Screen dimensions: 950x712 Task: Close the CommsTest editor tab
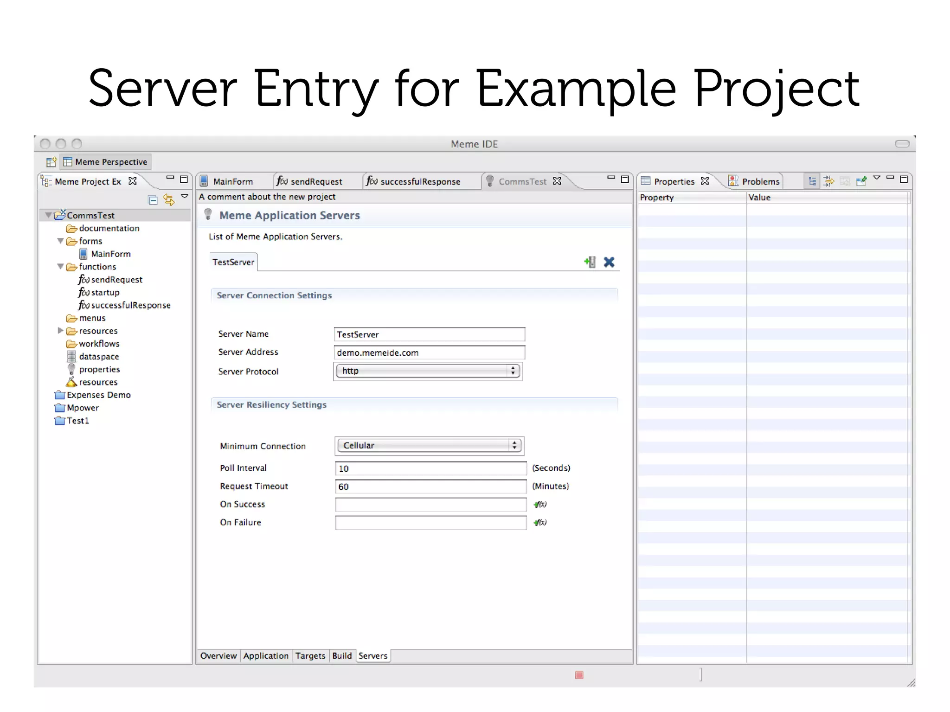[x=557, y=181]
